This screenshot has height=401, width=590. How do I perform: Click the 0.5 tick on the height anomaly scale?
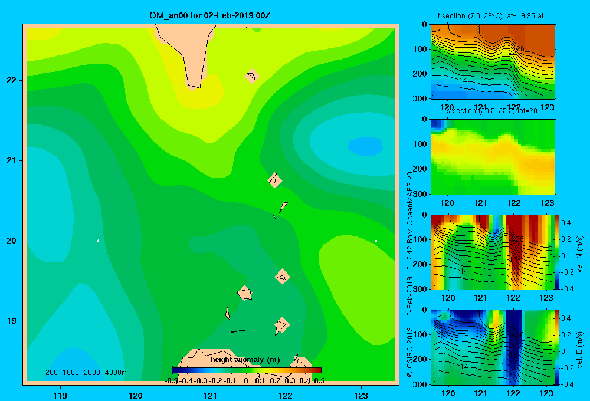click(319, 381)
